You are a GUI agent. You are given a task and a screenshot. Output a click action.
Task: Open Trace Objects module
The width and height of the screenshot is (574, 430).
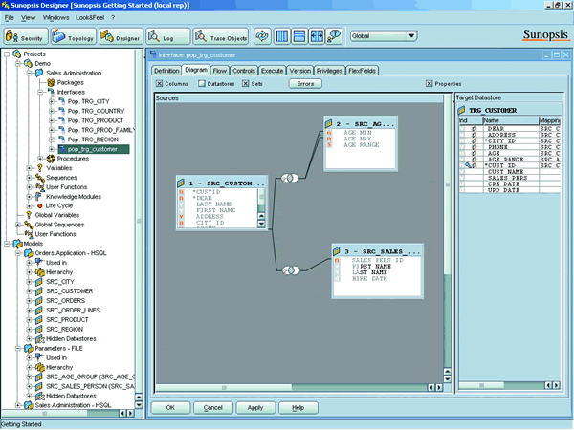click(x=221, y=36)
